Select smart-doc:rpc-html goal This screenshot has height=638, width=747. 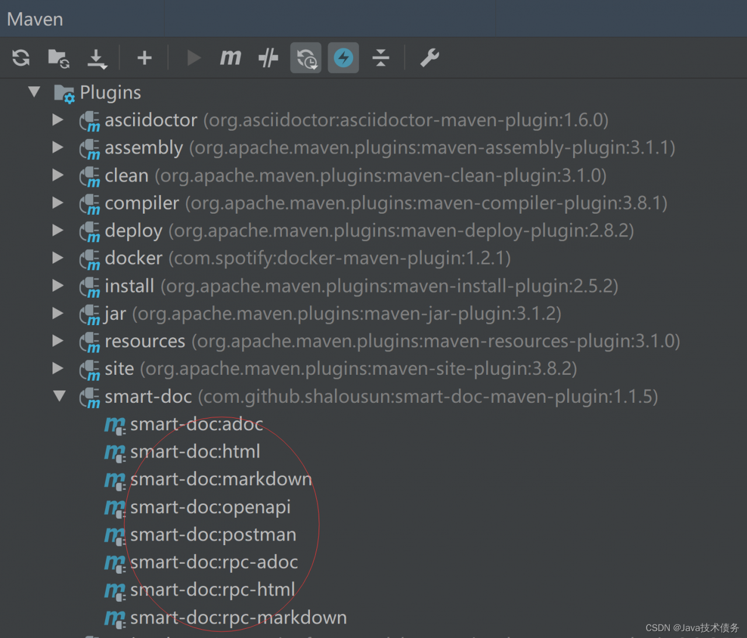(x=373, y=590)
